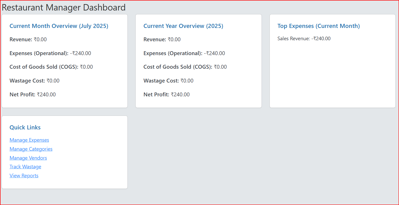
Task: Go to Manage Categories
Action: (x=31, y=149)
